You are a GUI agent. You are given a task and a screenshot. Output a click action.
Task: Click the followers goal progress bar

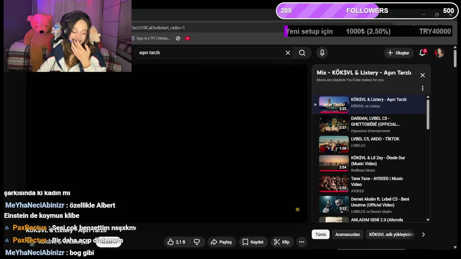[x=367, y=11]
